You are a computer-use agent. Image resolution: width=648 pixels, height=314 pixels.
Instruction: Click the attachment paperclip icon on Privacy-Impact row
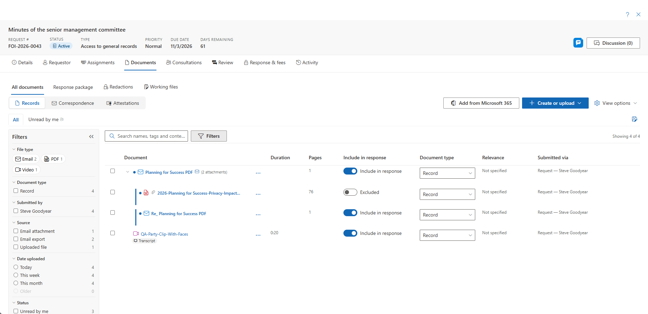coord(153,192)
